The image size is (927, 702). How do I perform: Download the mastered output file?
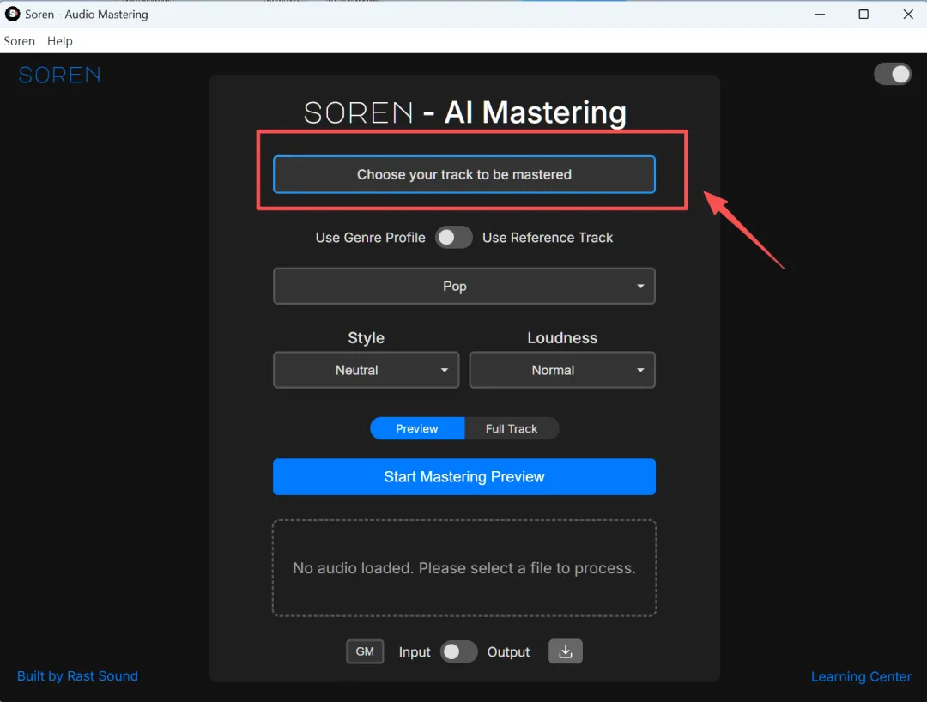pos(565,651)
